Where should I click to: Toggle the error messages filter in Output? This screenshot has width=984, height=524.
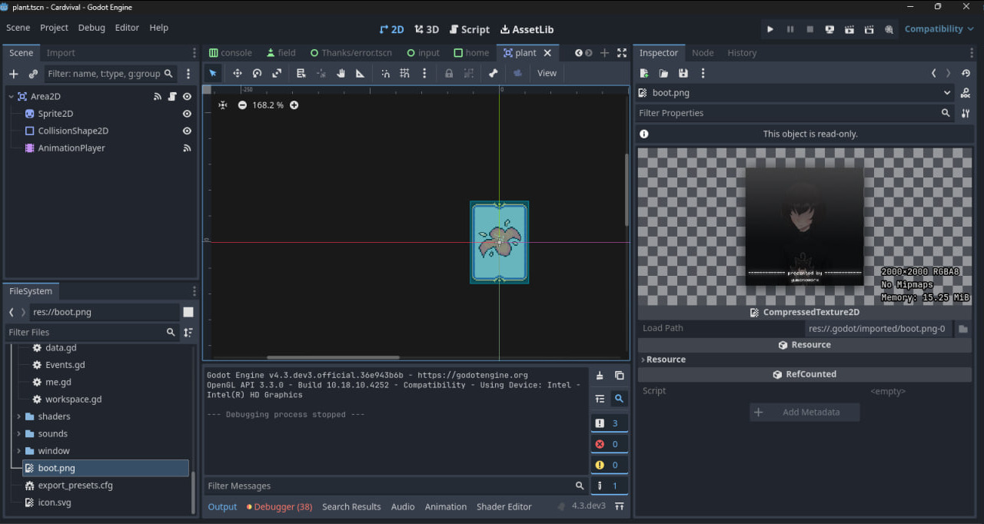(609, 444)
